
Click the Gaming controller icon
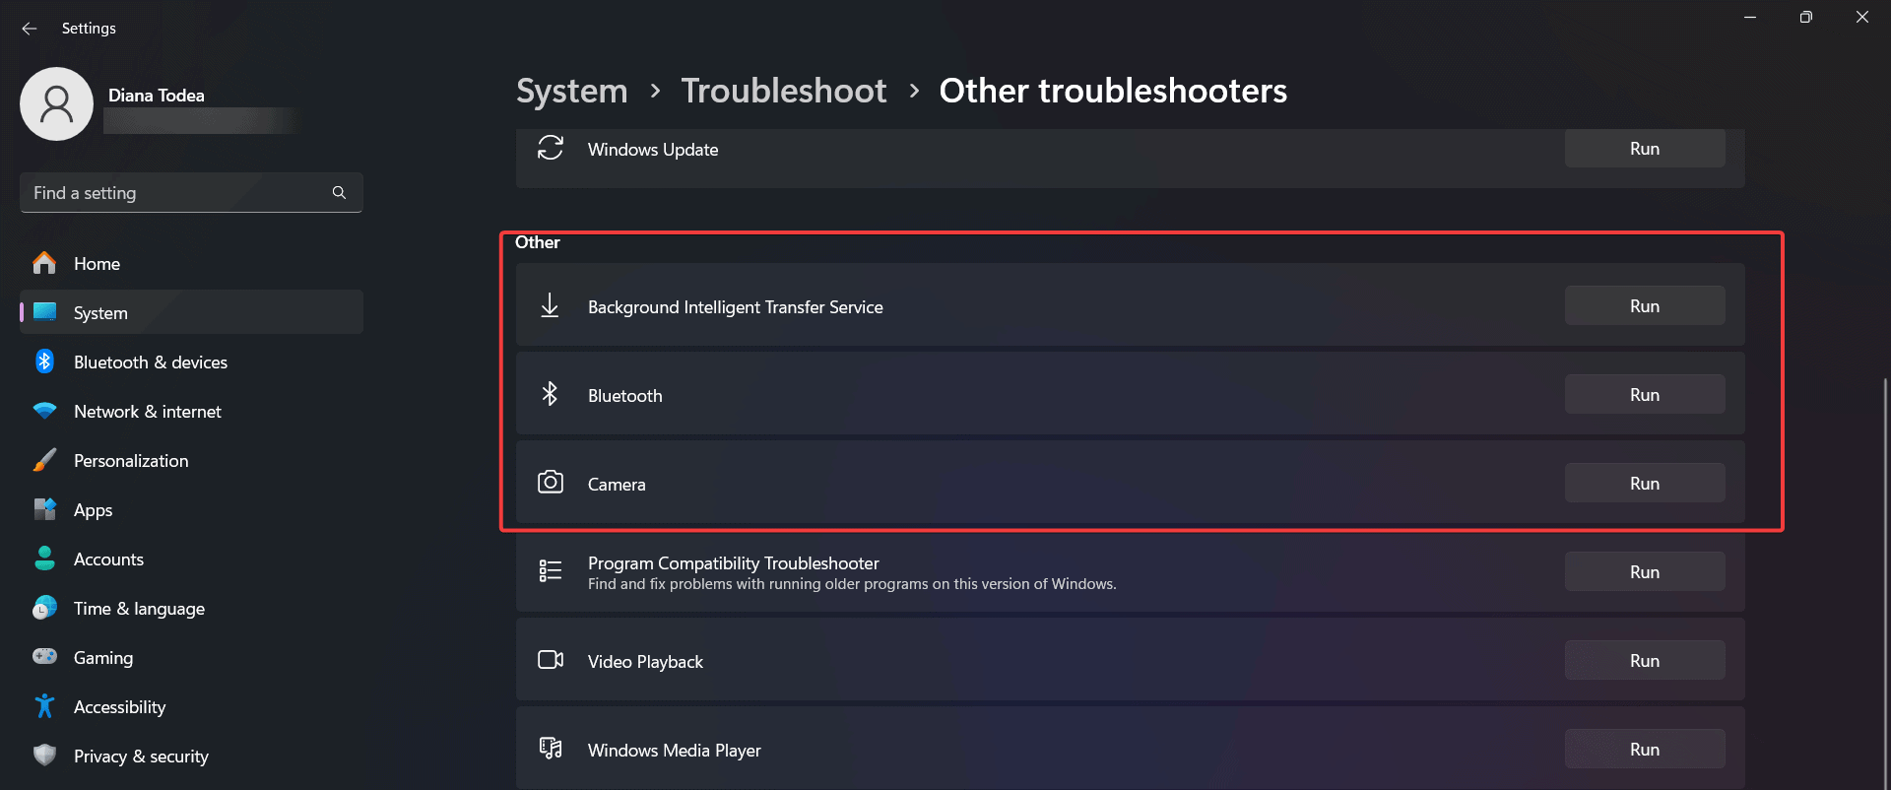pos(44,657)
